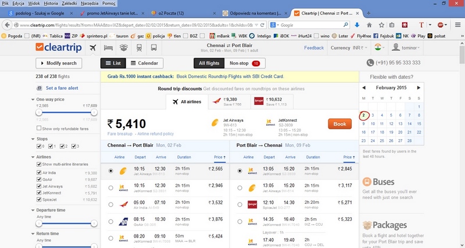Viewport: 465px width, 248px height.
Task: Open the Bus search icon in header
Action: tap(153, 48)
